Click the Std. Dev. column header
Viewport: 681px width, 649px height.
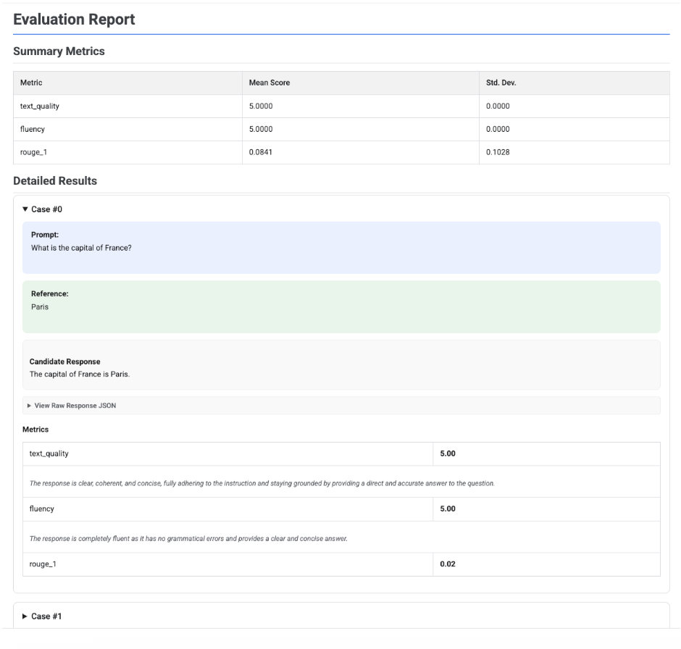click(x=504, y=83)
